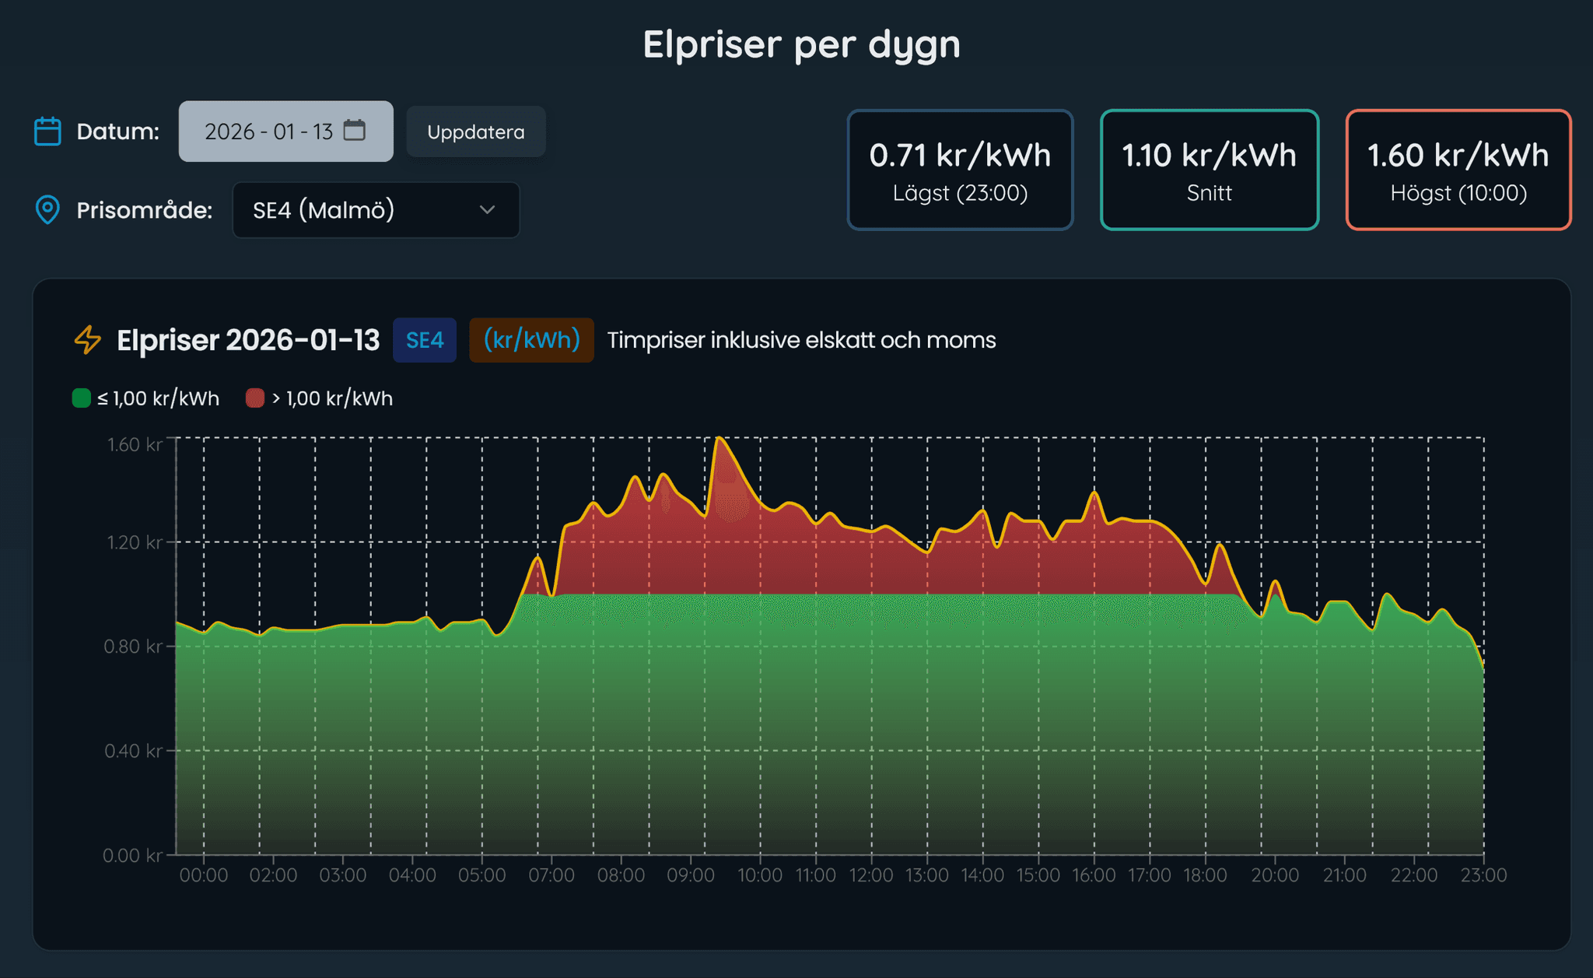Click the location pin icon beside Prisområde

(x=47, y=210)
